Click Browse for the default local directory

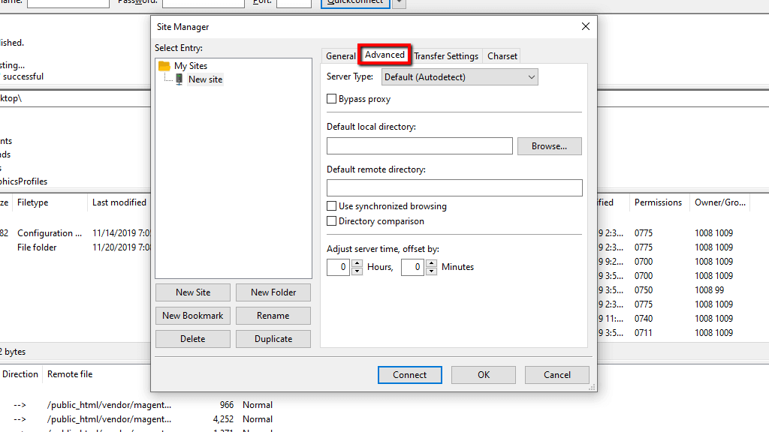pyautogui.click(x=549, y=145)
